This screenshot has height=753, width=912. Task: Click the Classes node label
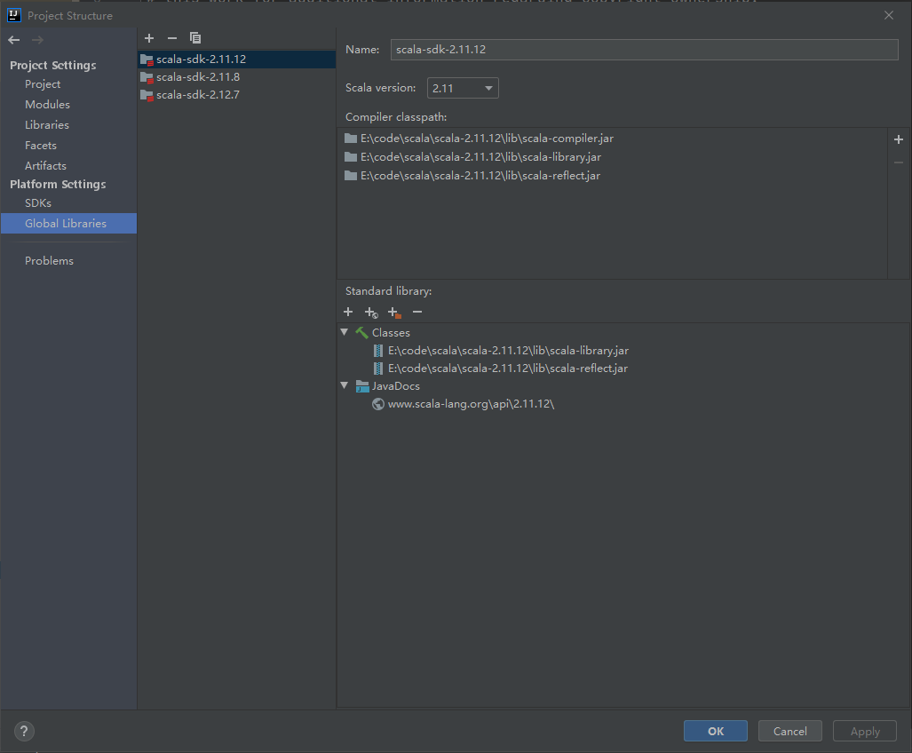[x=391, y=333]
